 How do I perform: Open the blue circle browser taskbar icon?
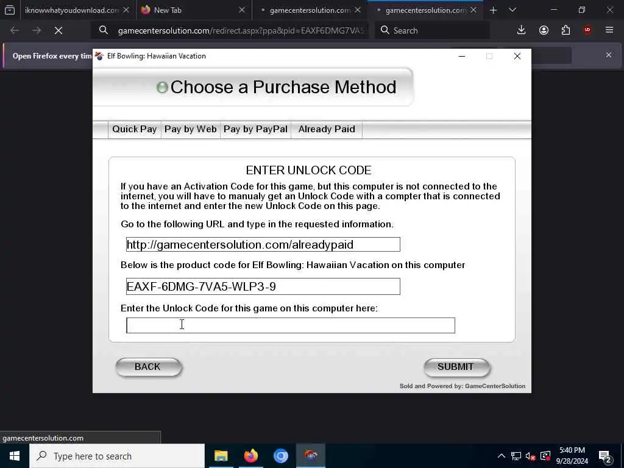(280, 456)
